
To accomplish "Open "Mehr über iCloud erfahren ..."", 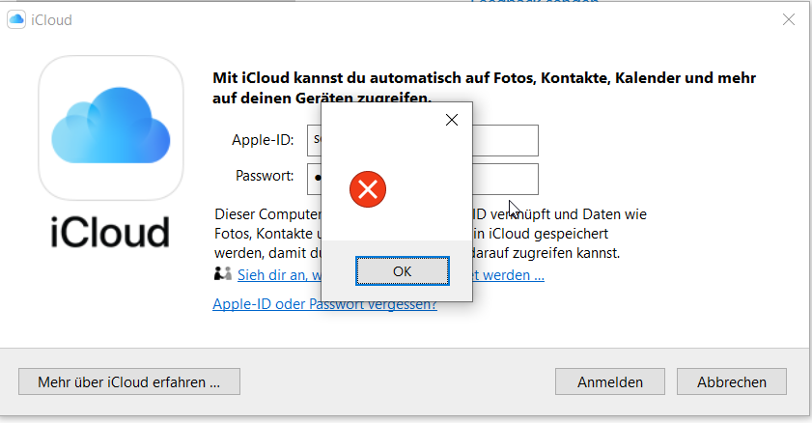I will click(x=128, y=381).
